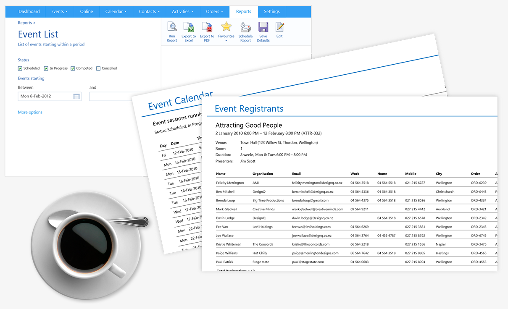Image resolution: width=508 pixels, height=309 pixels.
Task: Export the report to Excel
Action: 189,27
